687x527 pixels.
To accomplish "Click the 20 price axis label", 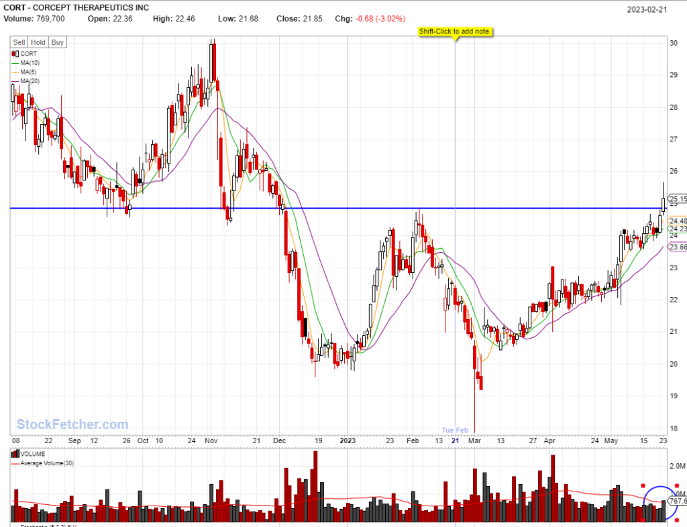I will 674,363.
